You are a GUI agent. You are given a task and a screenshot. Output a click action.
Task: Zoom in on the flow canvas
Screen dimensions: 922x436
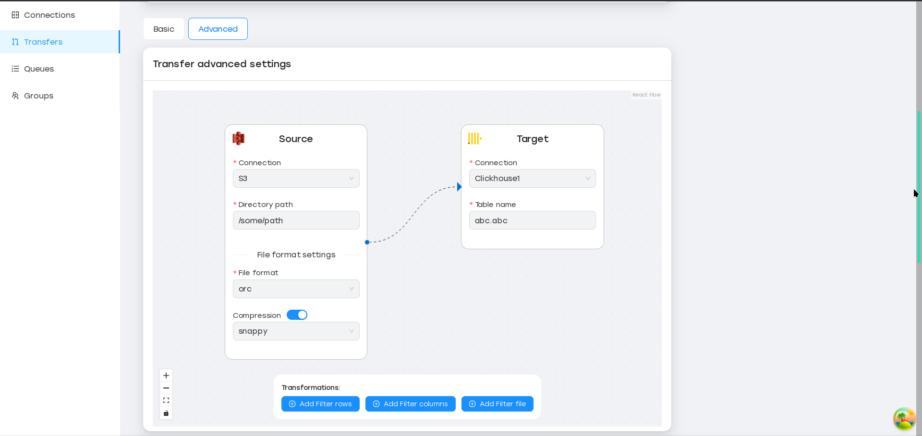pyautogui.click(x=166, y=375)
